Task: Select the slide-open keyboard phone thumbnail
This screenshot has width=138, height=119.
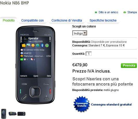Action: [12, 114]
